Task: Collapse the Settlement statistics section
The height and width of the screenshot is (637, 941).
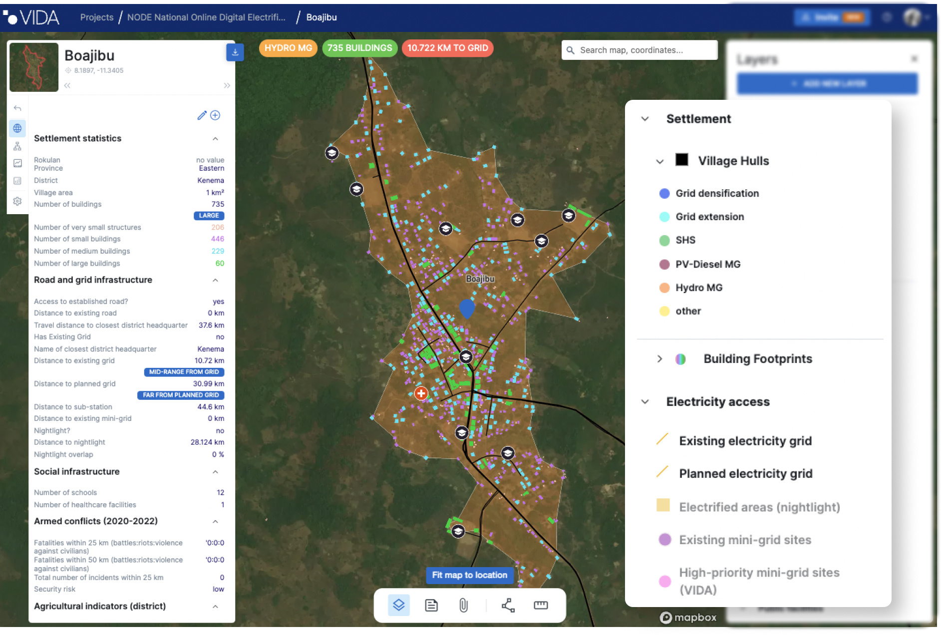Action: [215, 139]
